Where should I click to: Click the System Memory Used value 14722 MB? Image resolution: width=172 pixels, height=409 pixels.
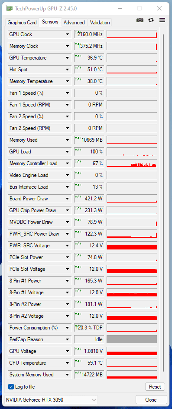click(x=89, y=375)
